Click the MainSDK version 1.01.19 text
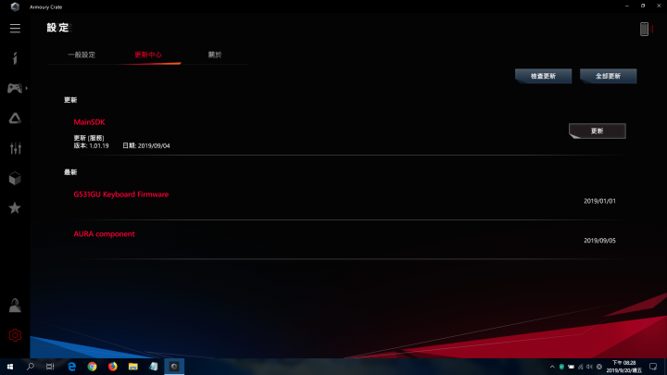 (91, 146)
